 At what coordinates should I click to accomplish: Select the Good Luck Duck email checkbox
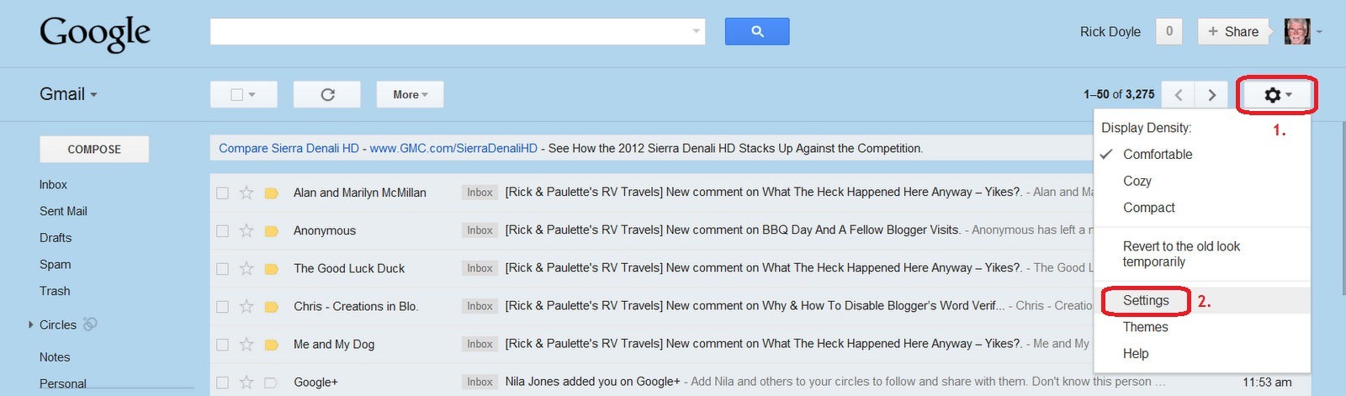222,268
